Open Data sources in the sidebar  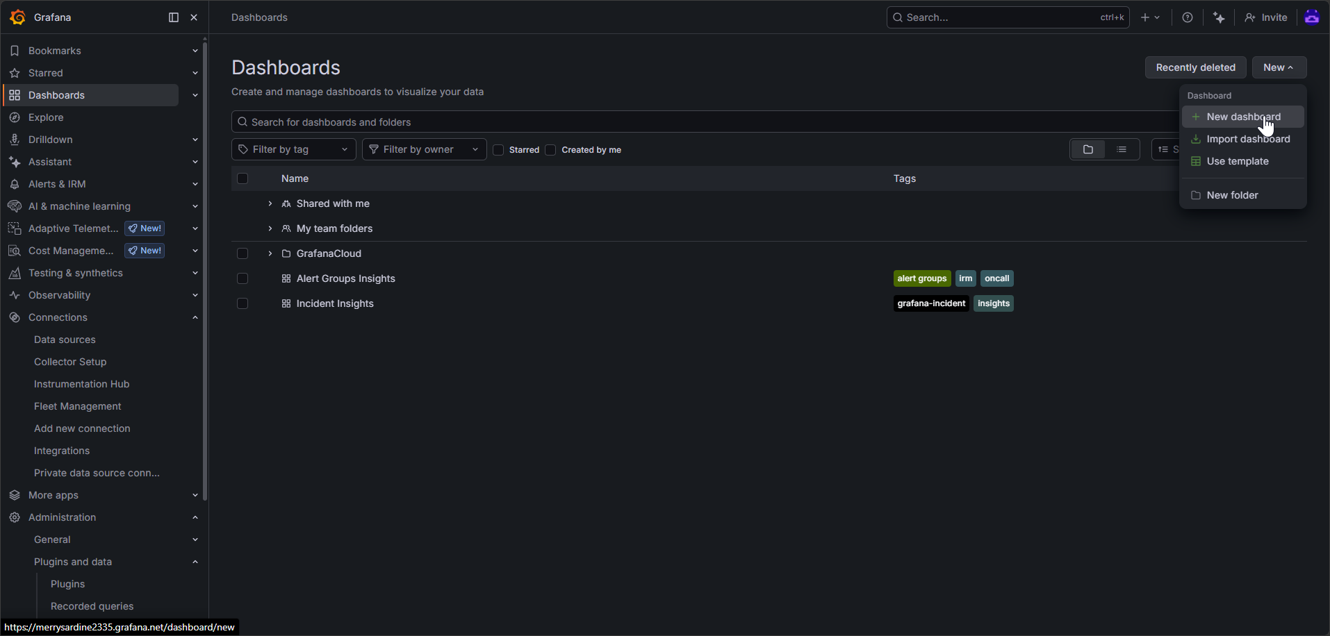click(x=65, y=340)
